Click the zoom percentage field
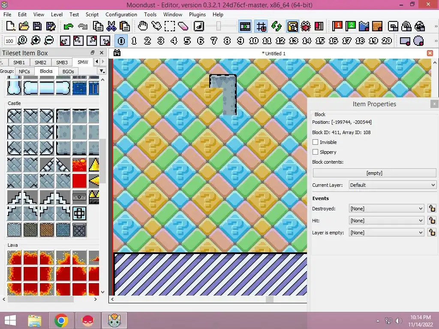The image size is (439, 329). point(9,41)
